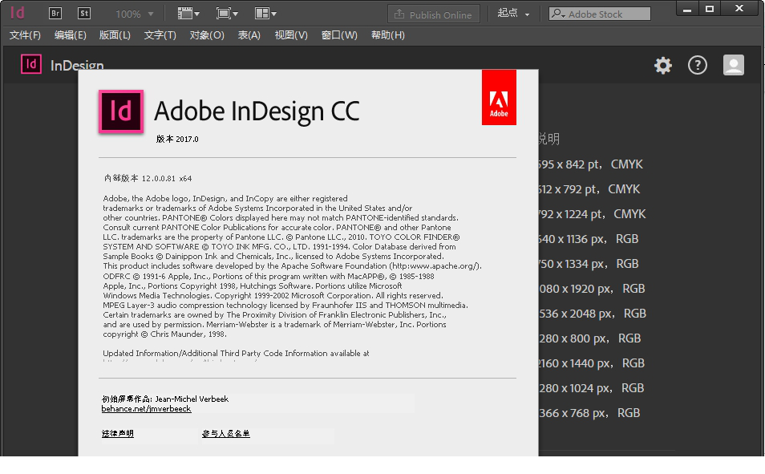Click the Publish Online button
Viewport: 765px width, 474px height.
[434, 14]
